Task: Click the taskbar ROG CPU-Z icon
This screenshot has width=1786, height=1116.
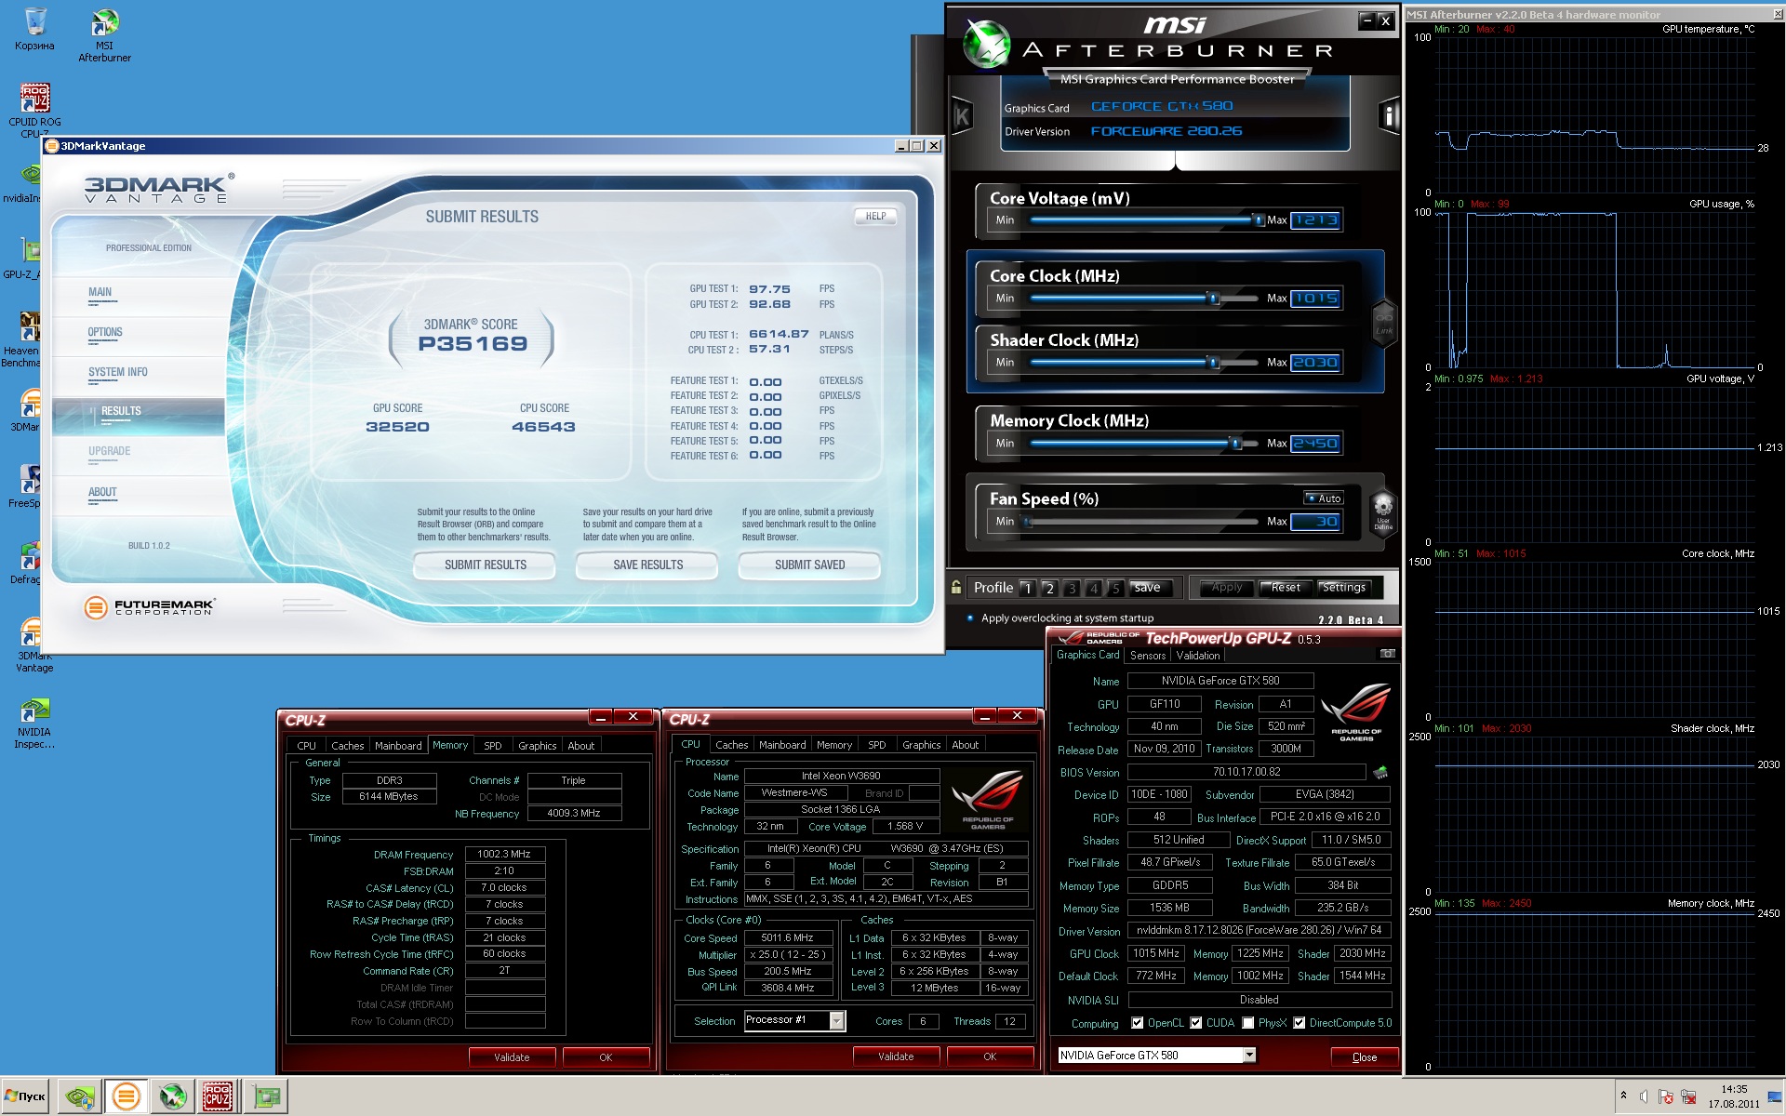Action: tap(219, 1096)
